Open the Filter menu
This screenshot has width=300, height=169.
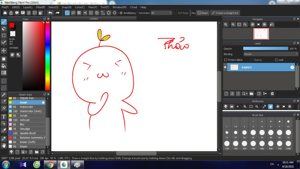(x=40, y=7)
